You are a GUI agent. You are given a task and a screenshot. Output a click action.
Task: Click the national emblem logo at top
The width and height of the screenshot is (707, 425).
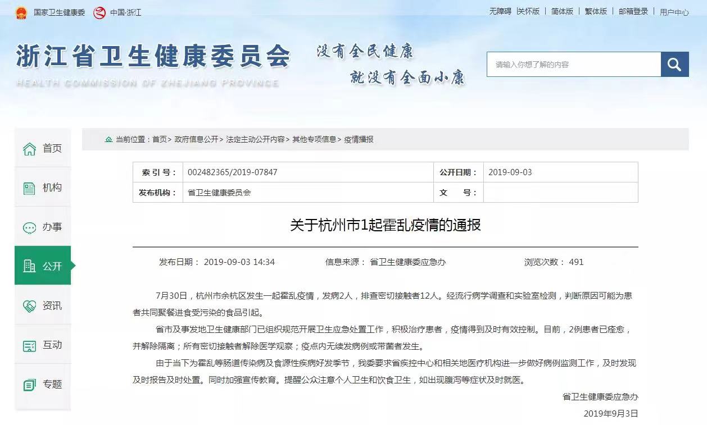click(x=21, y=12)
